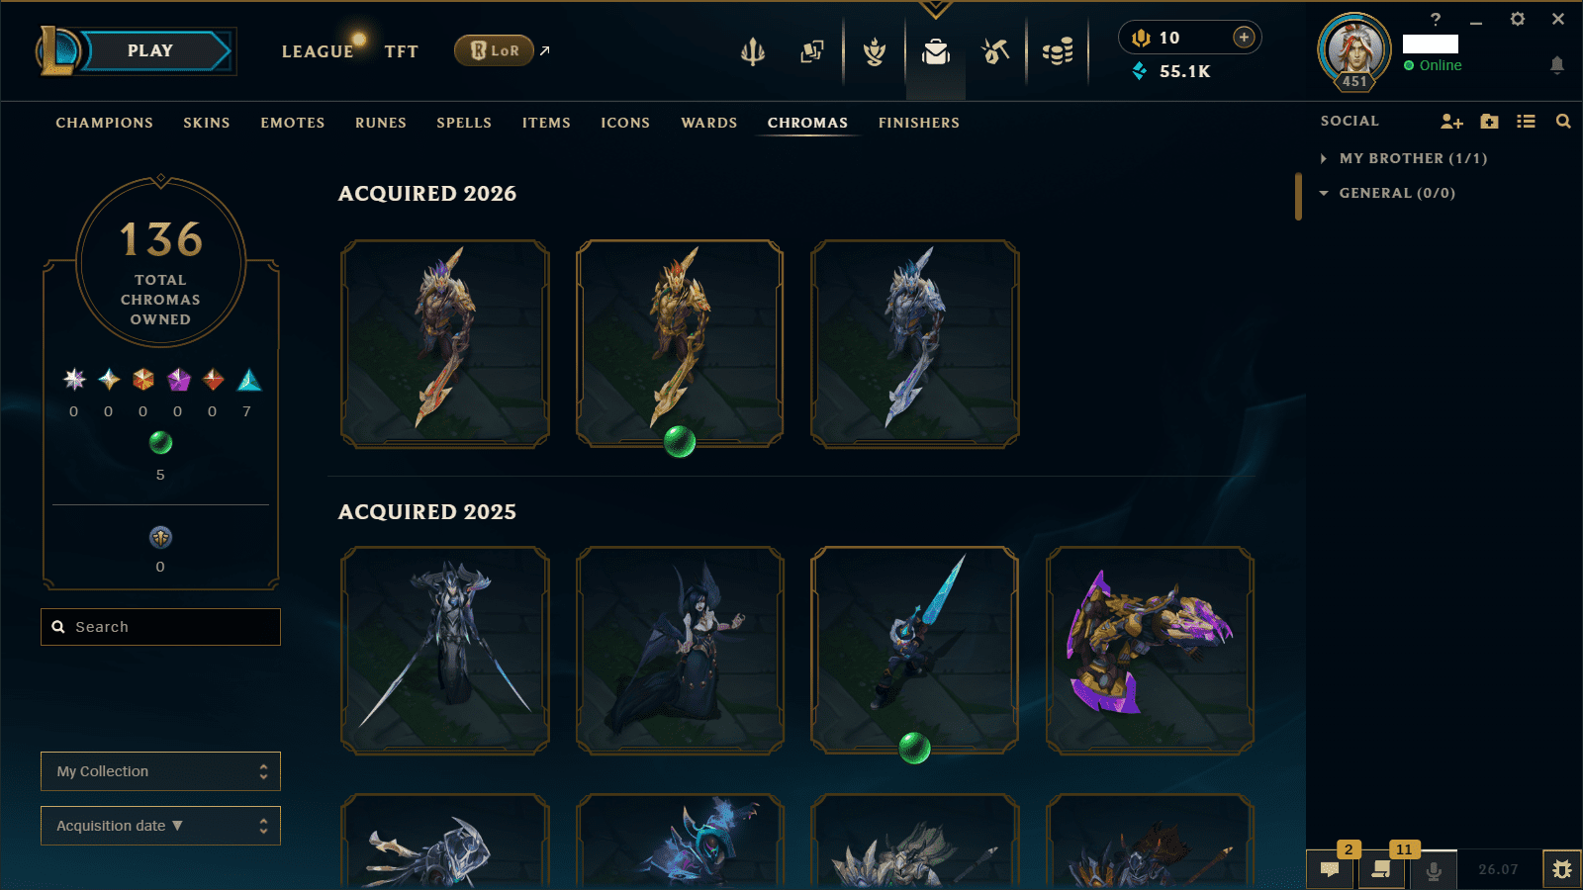The image size is (1583, 890).
Task: Open the My Collection dropdown
Action: pyautogui.click(x=160, y=771)
